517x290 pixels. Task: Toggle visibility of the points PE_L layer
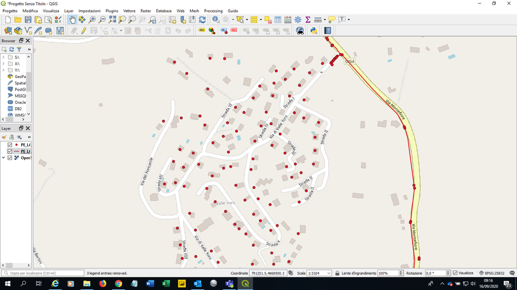[10, 145]
